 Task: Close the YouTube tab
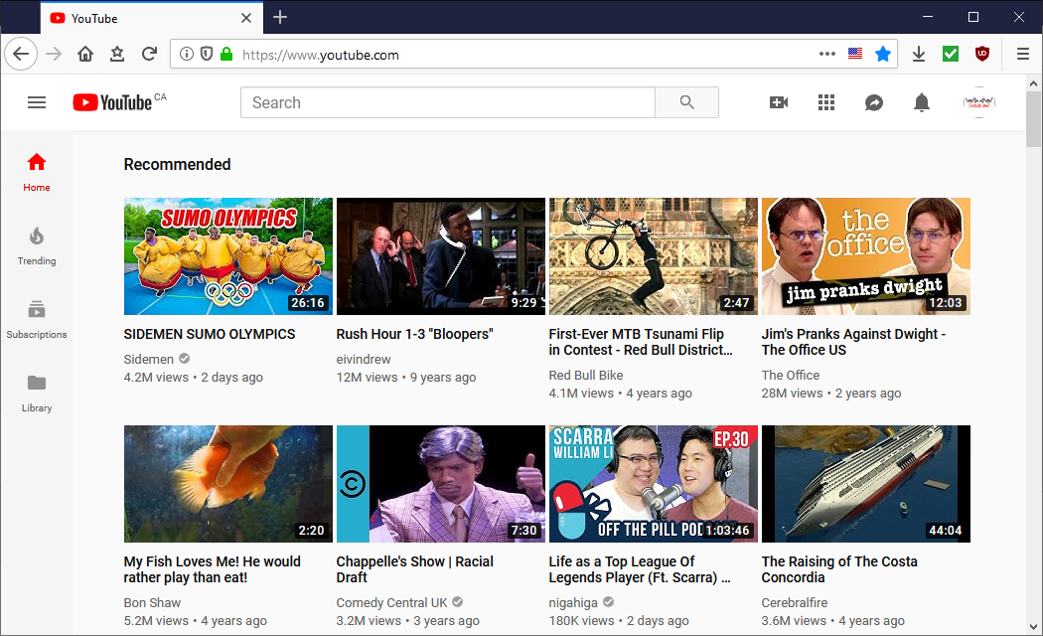(246, 18)
